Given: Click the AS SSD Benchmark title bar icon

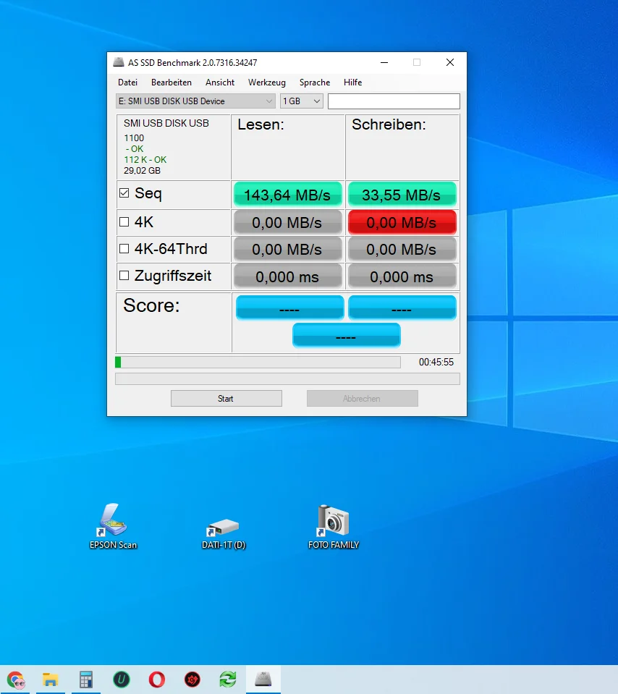Looking at the screenshot, I should pyautogui.click(x=118, y=62).
